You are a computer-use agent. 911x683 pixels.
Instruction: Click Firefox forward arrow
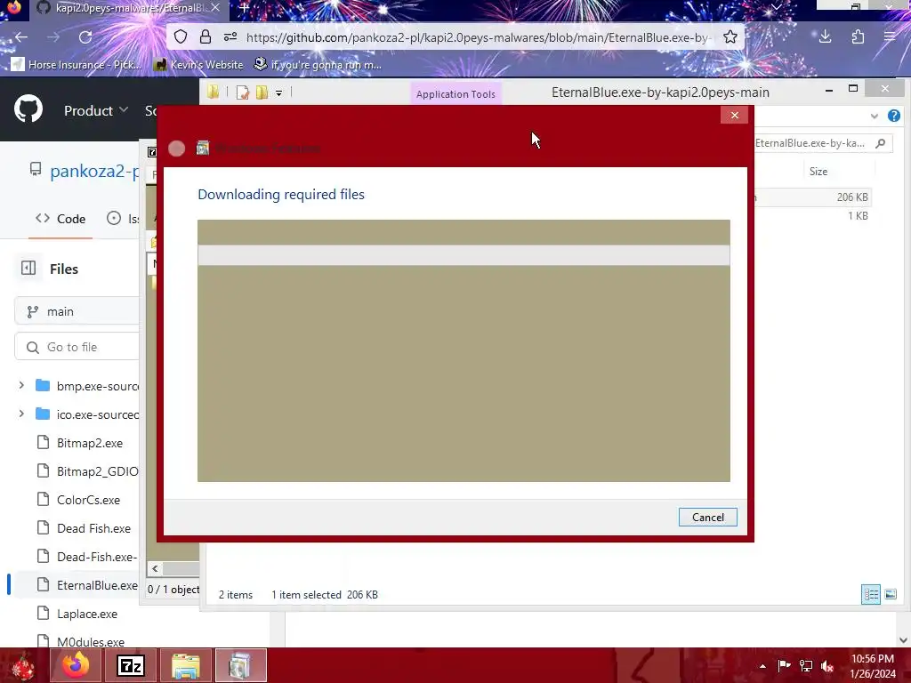tap(53, 37)
